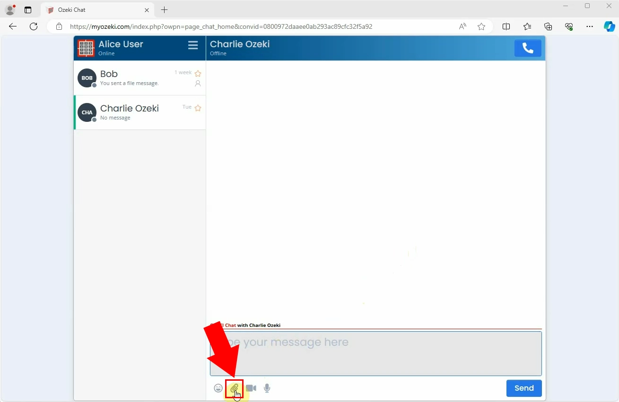Image resolution: width=619 pixels, height=402 pixels.
Task: Focus the message text input area
Action: [x=376, y=353]
